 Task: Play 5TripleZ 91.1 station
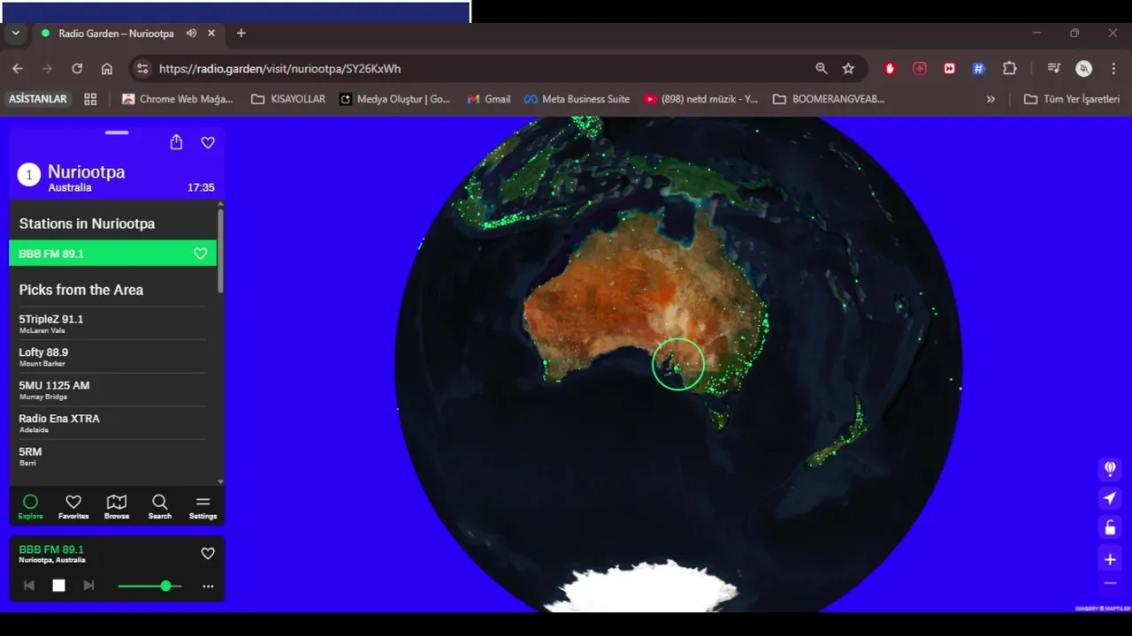[112, 323]
